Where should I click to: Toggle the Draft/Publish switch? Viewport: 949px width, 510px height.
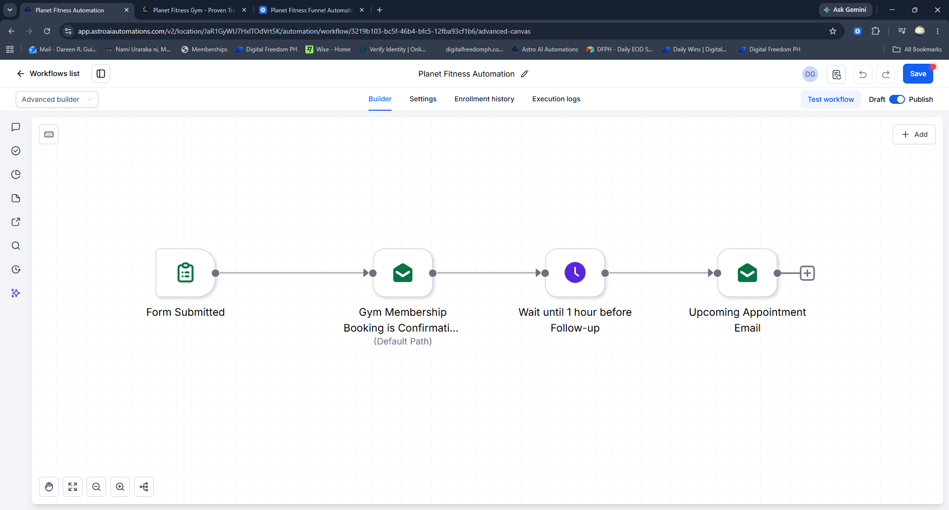point(897,99)
